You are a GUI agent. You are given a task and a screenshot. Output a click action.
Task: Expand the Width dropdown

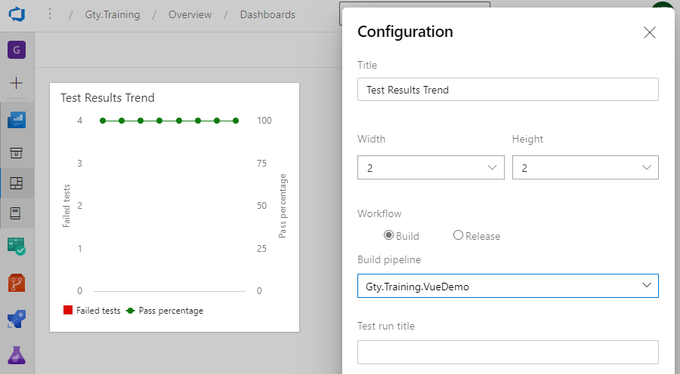pos(431,167)
